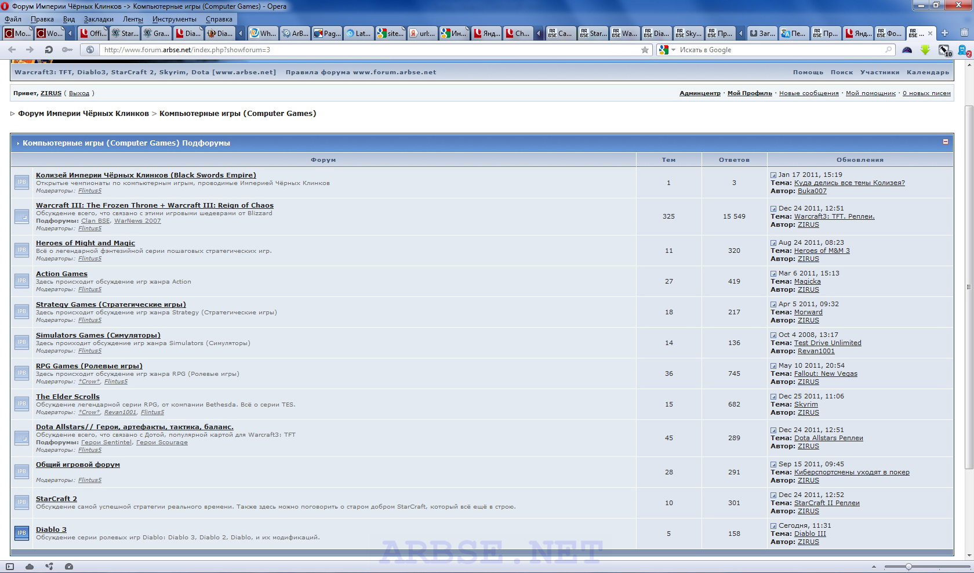The height and width of the screenshot is (573, 974).
Task: Open the Правила форума www.forum.arbse.net link
Action: [361, 72]
